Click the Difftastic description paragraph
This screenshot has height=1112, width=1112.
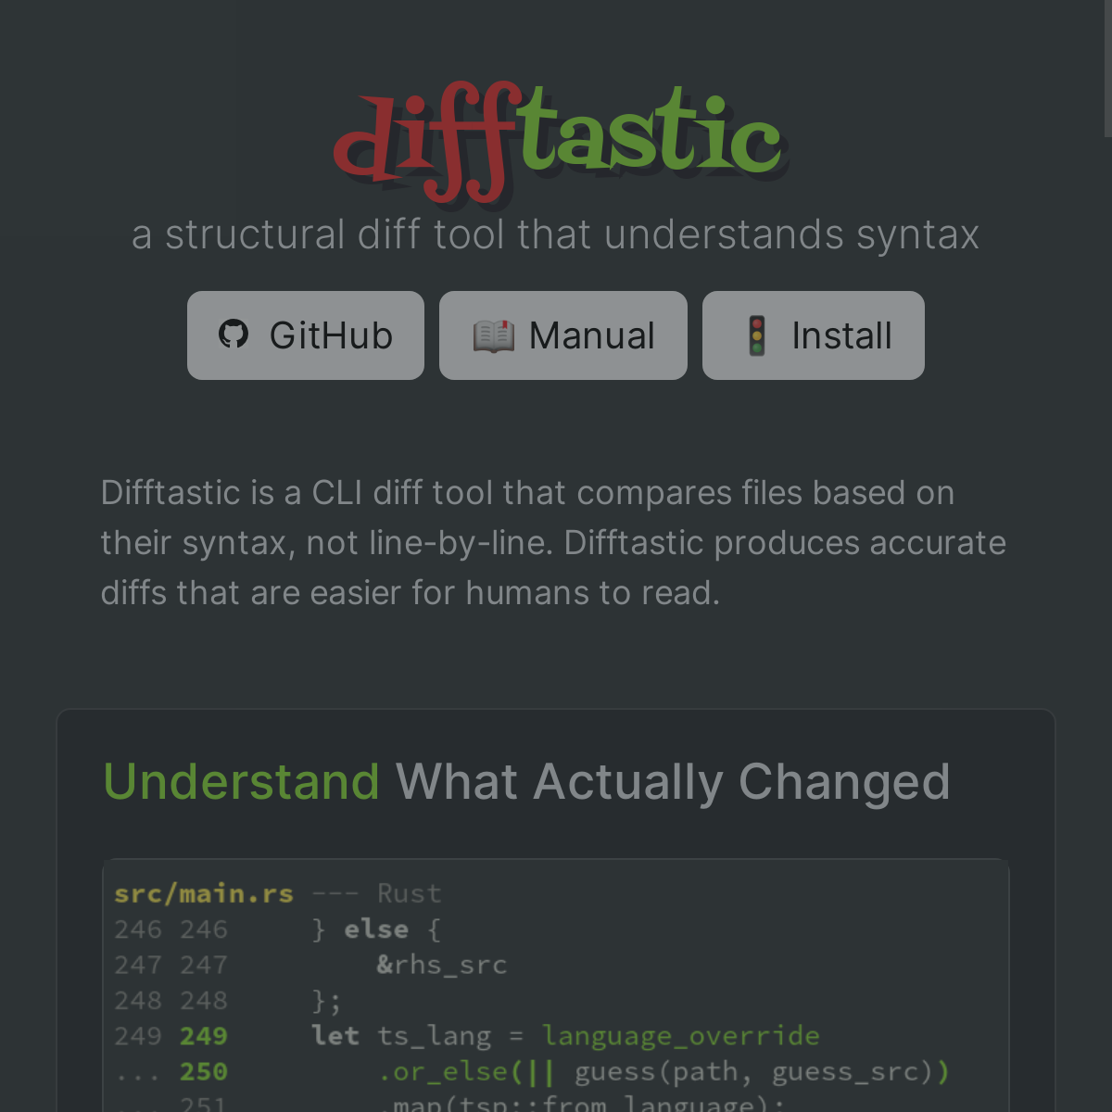553,543
